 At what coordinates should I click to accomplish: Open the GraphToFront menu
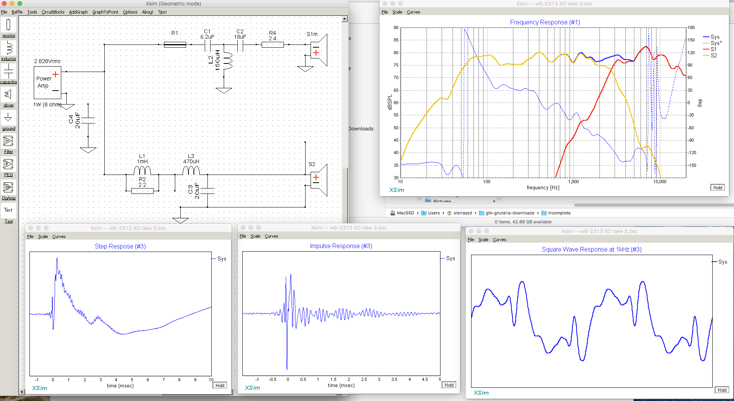pyautogui.click(x=105, y=12)
